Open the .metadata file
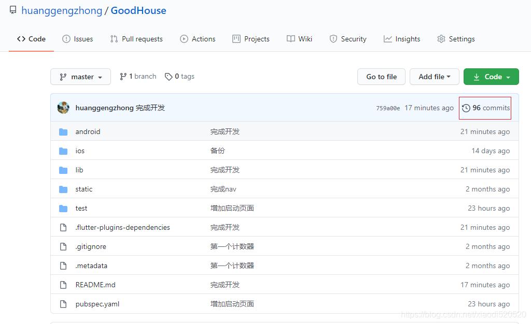Viewport: 531px width, 324px height. 91,266
